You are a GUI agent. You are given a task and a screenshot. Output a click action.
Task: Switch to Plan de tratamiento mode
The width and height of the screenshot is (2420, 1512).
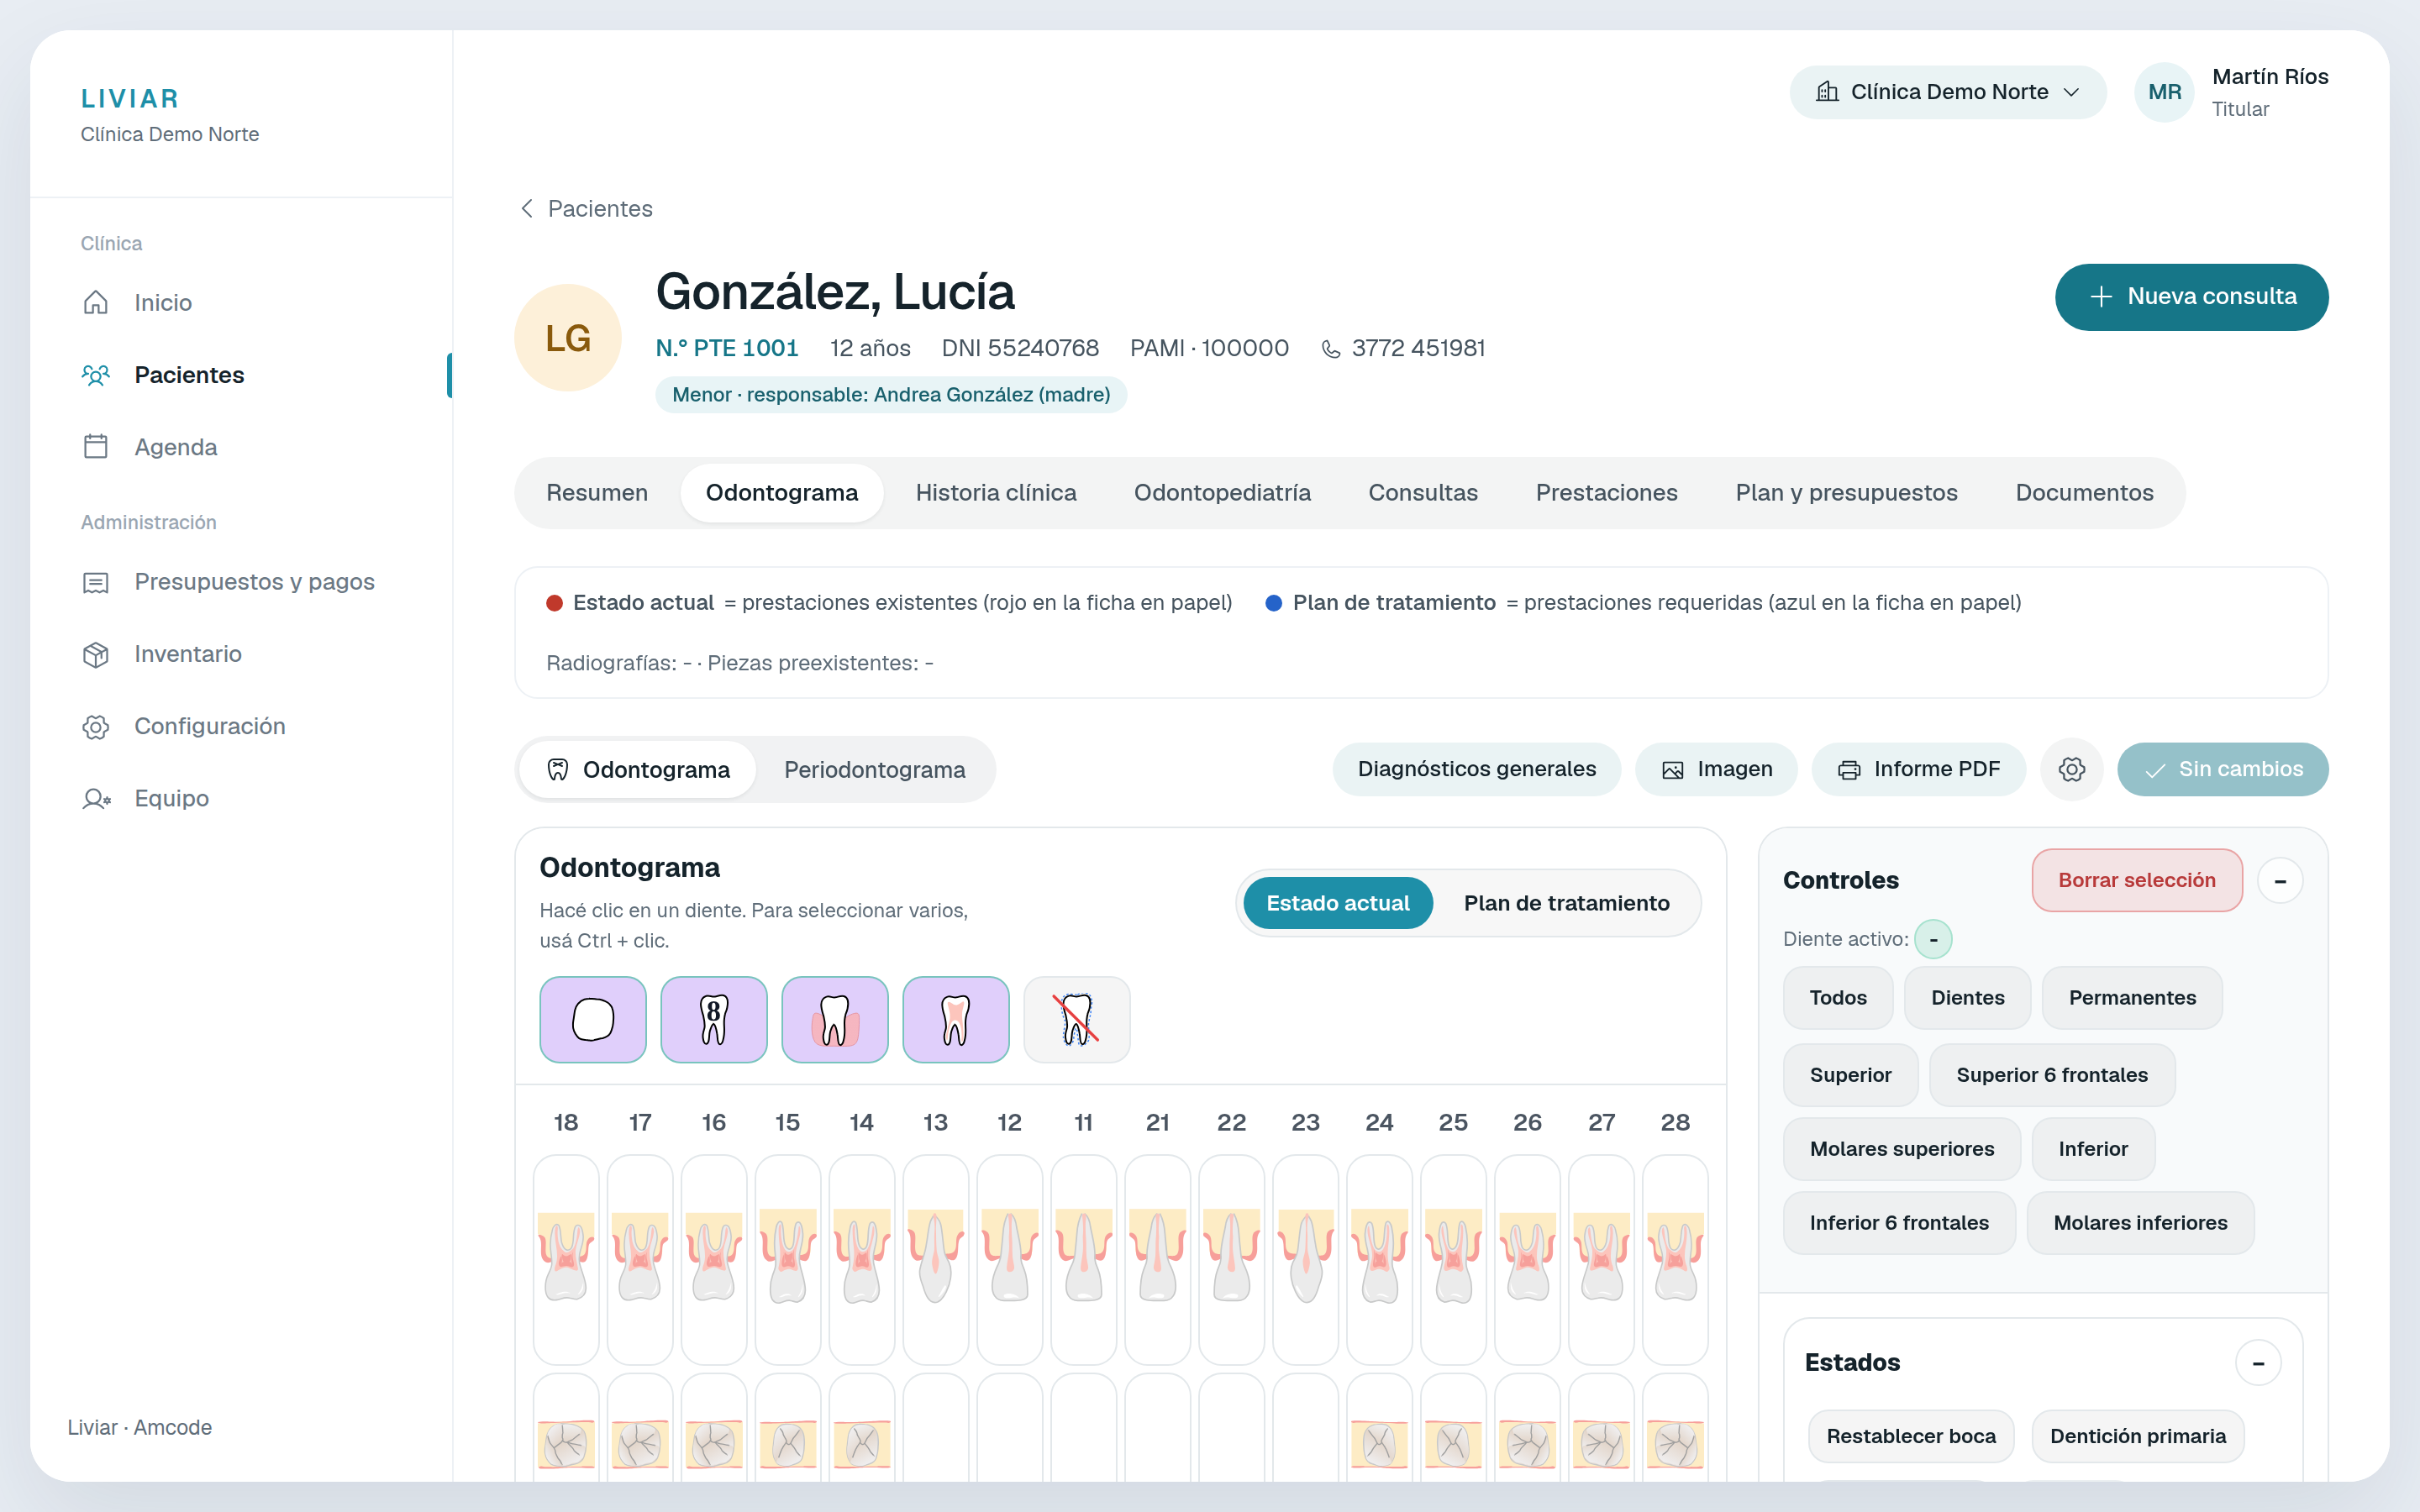(1567, 903)
